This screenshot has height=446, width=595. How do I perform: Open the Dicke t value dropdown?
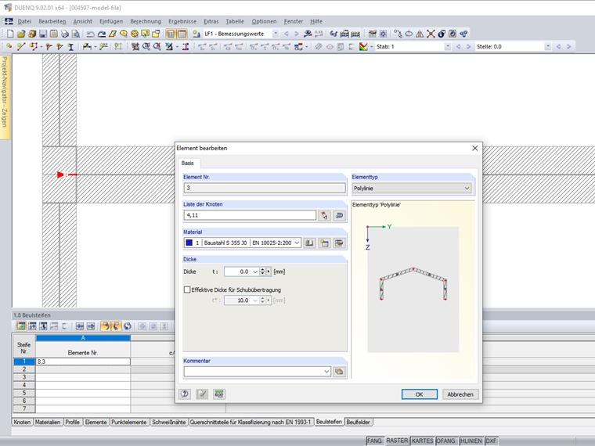pos(255,272)
